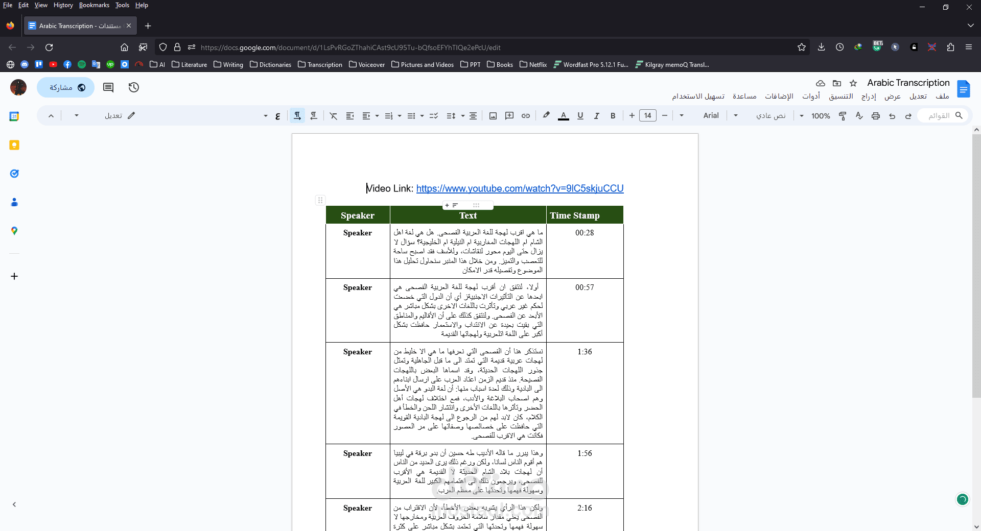Screen dimensions: 981x531
Task: Toggle bold formatting
Action: tap(613, 116)
